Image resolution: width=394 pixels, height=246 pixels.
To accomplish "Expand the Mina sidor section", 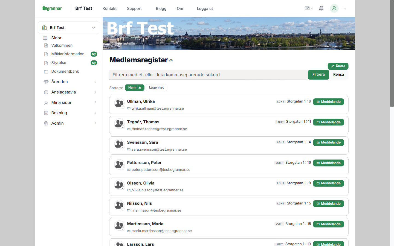I will tap(95, 102).
